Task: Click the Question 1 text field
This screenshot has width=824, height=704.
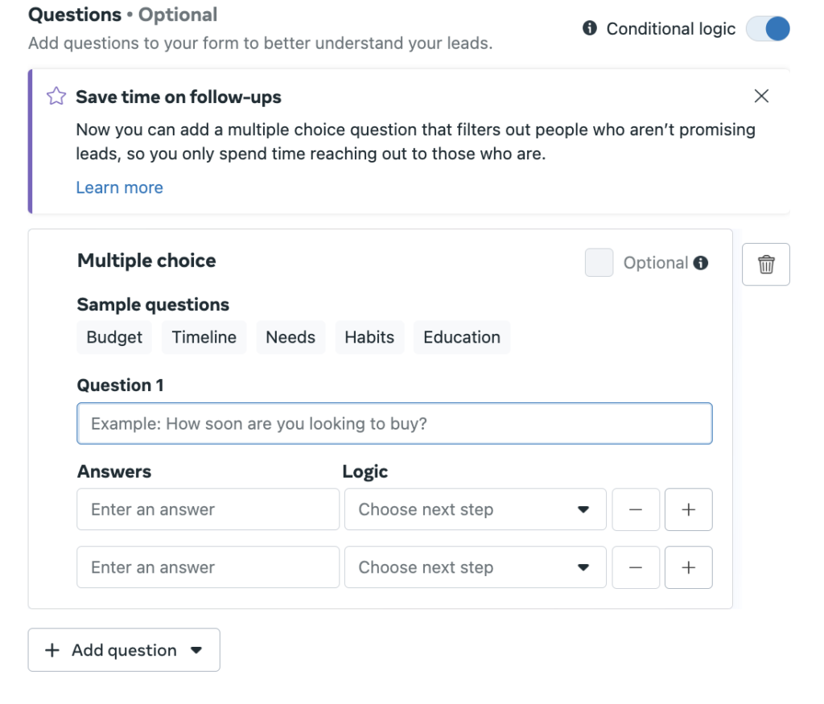Action: pyautogui.click(x=394, y=423)
